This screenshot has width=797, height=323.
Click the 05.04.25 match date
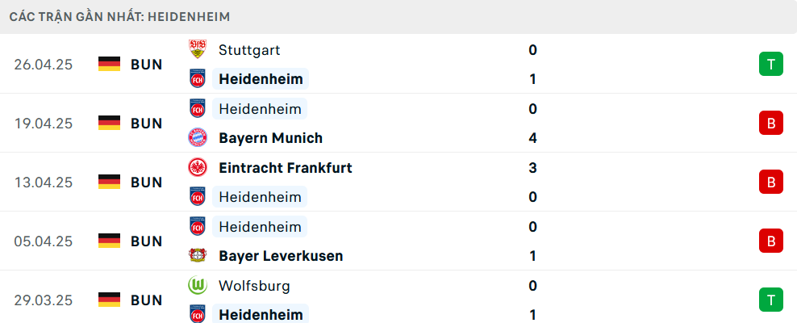pos(44,241)
